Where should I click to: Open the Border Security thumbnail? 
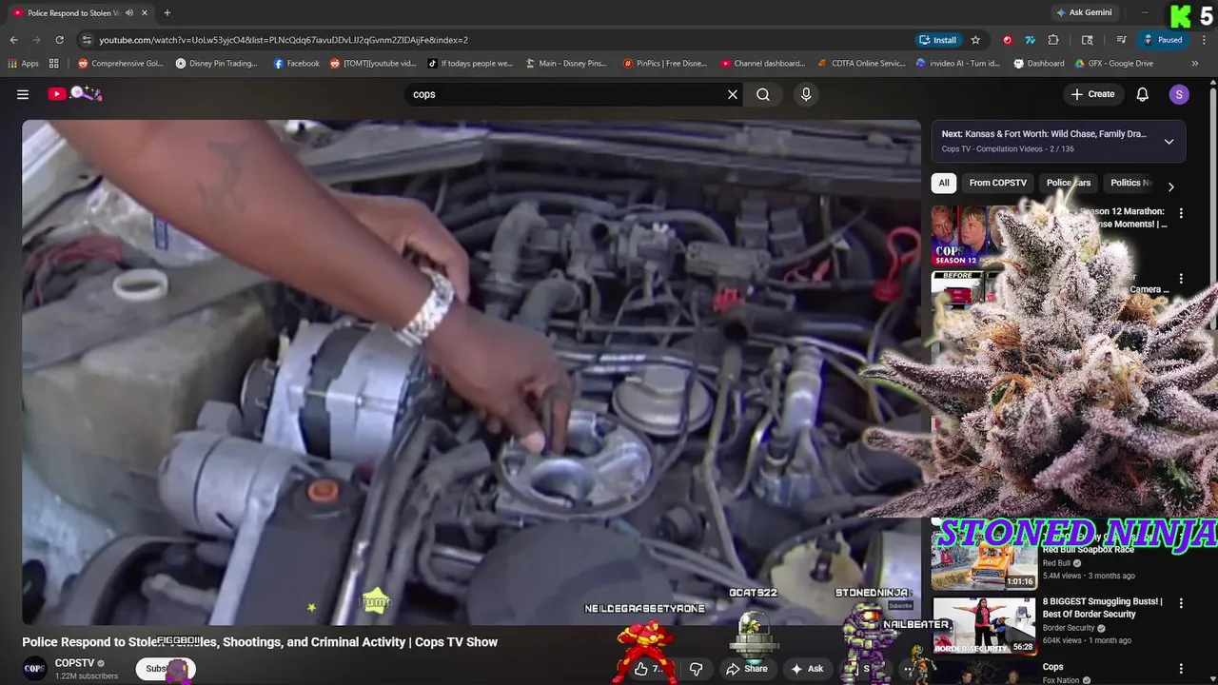click(x=984, y=625)
